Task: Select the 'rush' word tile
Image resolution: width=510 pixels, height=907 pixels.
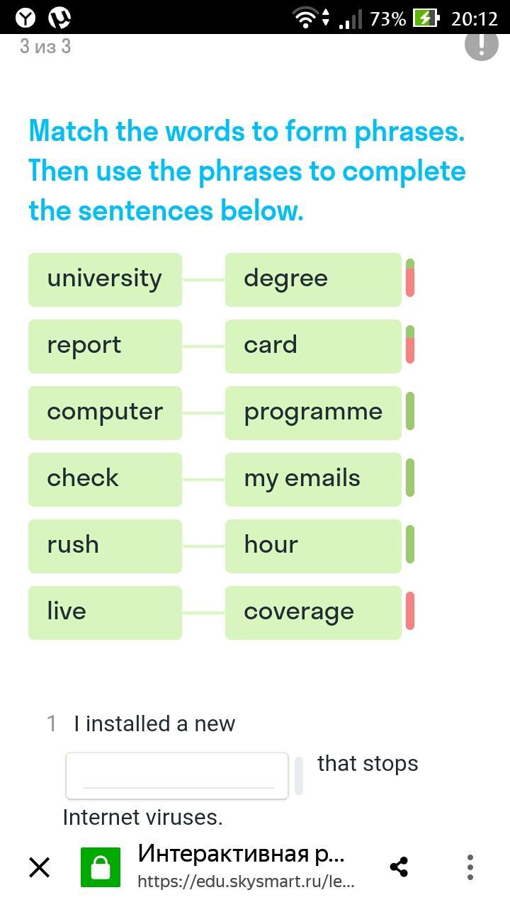Action: (x=105, y=546)
